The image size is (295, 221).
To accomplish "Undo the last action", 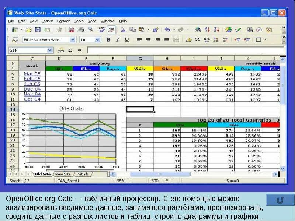I will 167,30.
